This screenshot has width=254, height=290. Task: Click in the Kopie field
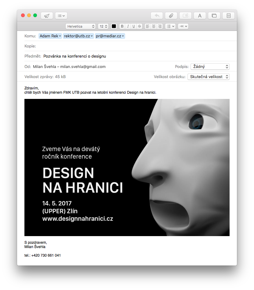(x=134, y=46)
